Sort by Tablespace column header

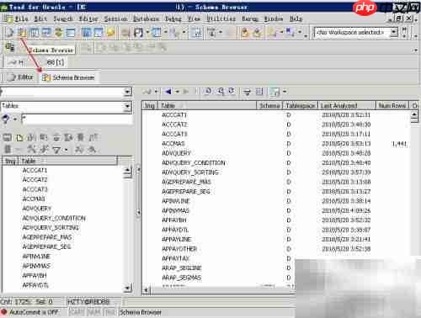click(300, 105)
